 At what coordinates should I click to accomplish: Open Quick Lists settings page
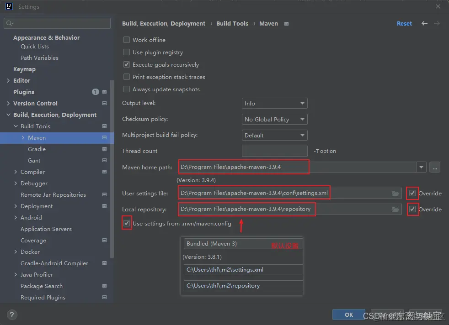pyautogui.click(x=35, y=46)
